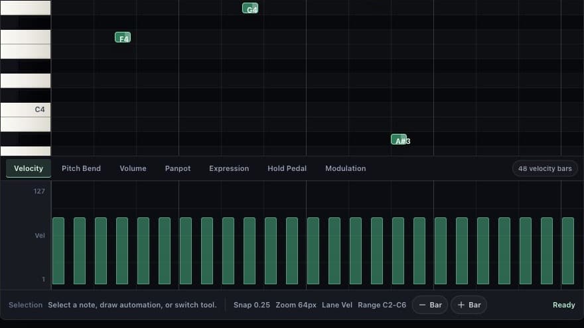Viewport: 584px width, 328px height.
Task: Select the Velocity lane tab
Action: (29, 168)
